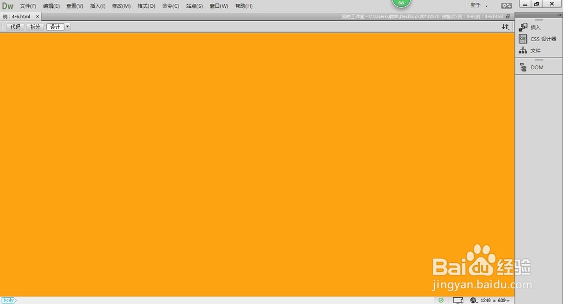Open the 格式(O) menu

[x=146, y=6]
